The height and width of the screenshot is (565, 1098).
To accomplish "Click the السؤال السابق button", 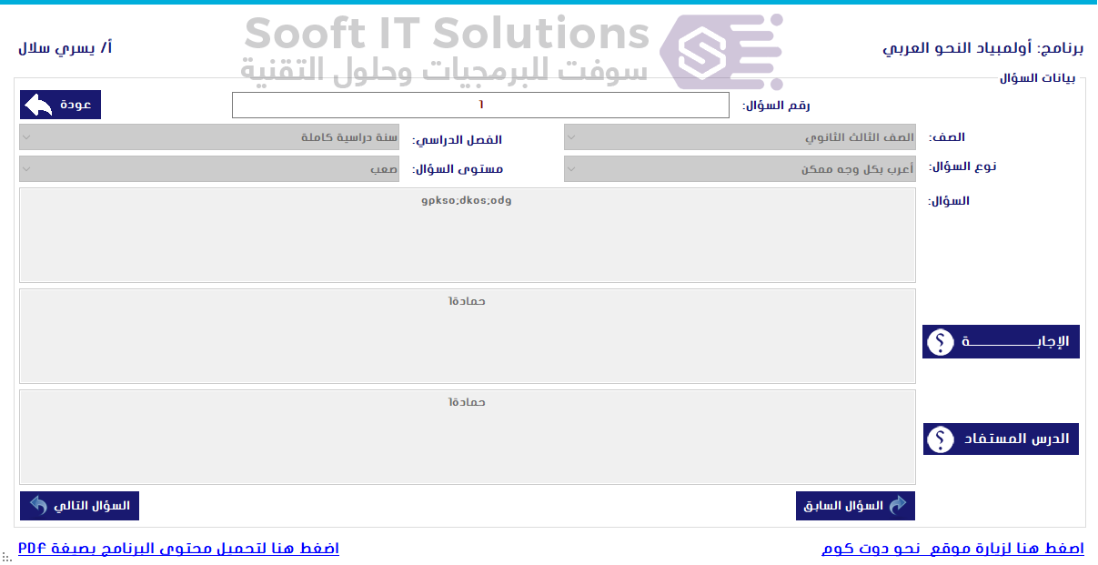I will [853, 505].
